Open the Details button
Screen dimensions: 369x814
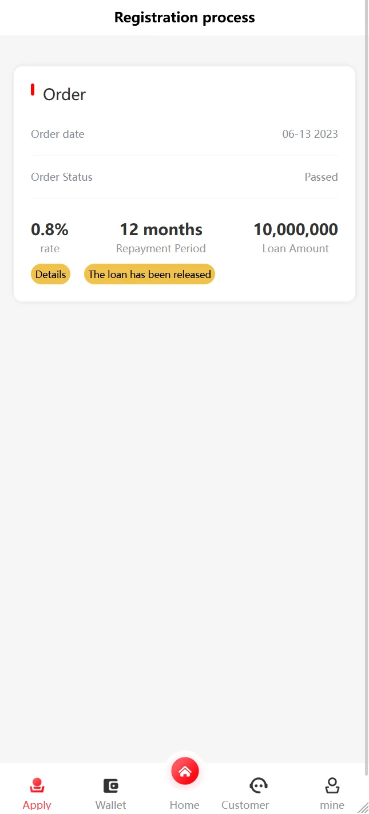click(x=50, y=275)
